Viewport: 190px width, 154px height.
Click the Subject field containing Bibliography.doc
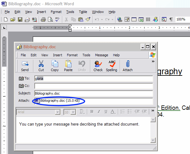(94, 93)
